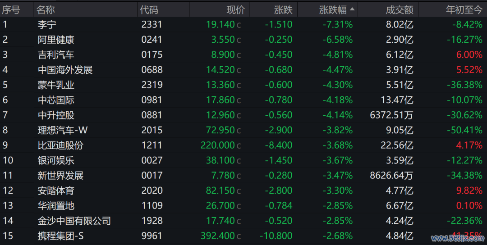487x245 pixels.
Task: Sort by 现价 column header
Action: 236,10
